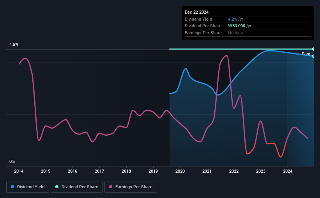
Task: Select the 2024 label on the time axis
Action: click(x=288, y=171)
